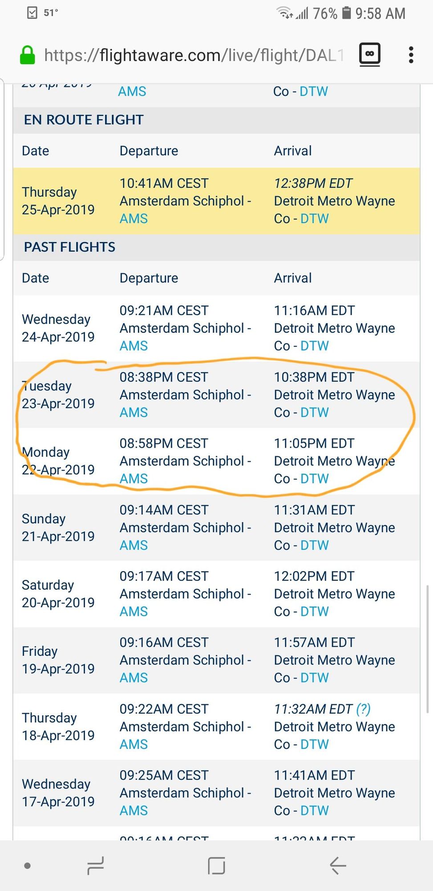Open Chrome three-dot overflow menu
The image size is (433, 891).
(411, 55)
